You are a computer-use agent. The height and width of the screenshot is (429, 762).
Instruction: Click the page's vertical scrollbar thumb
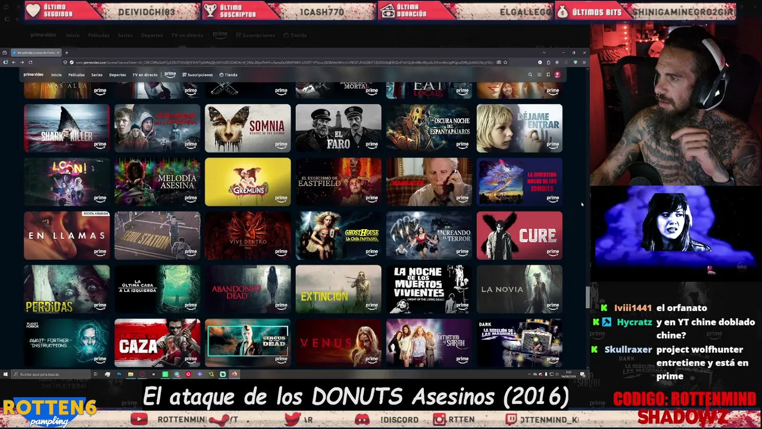click(x=588, y=297)
